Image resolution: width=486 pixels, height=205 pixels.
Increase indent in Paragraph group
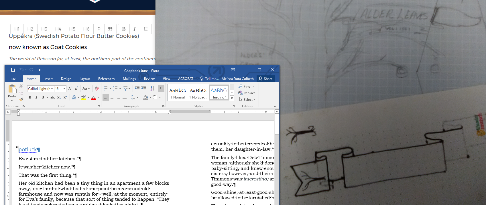[143, 89]
